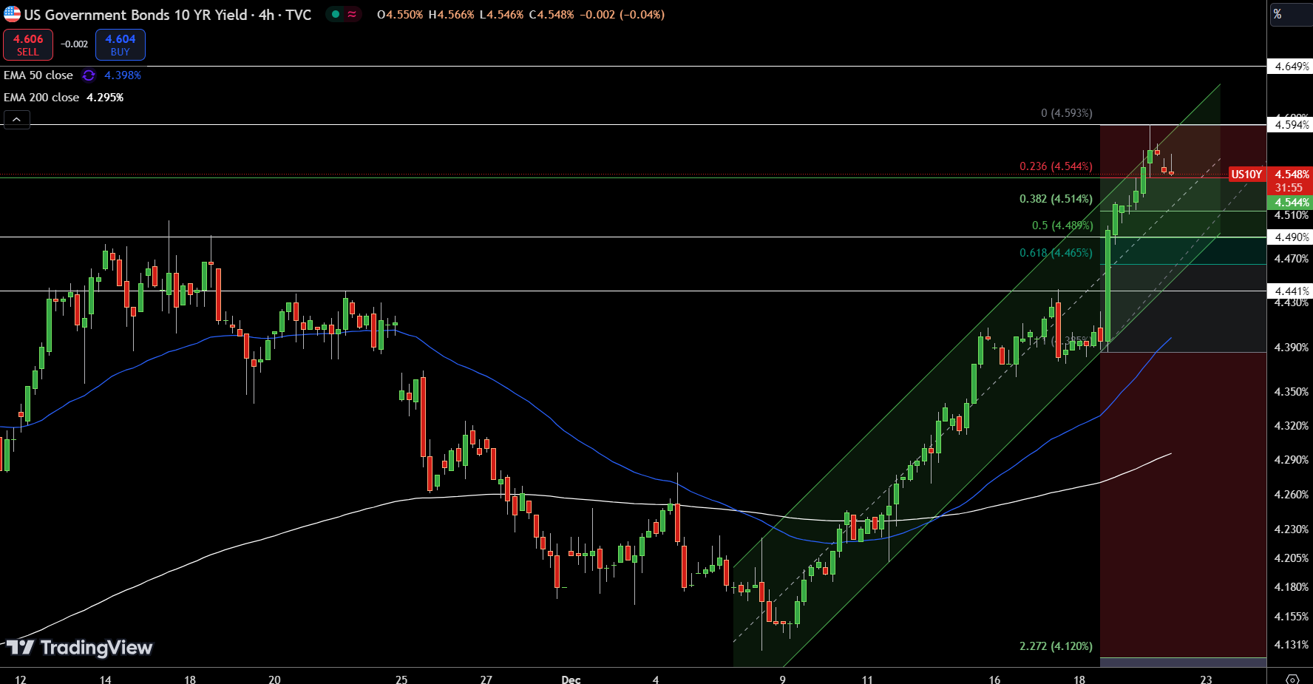This screenshot has height=684, width=1313.
Task: Click the 4.260% price axis label
Action: point(1292,495)
